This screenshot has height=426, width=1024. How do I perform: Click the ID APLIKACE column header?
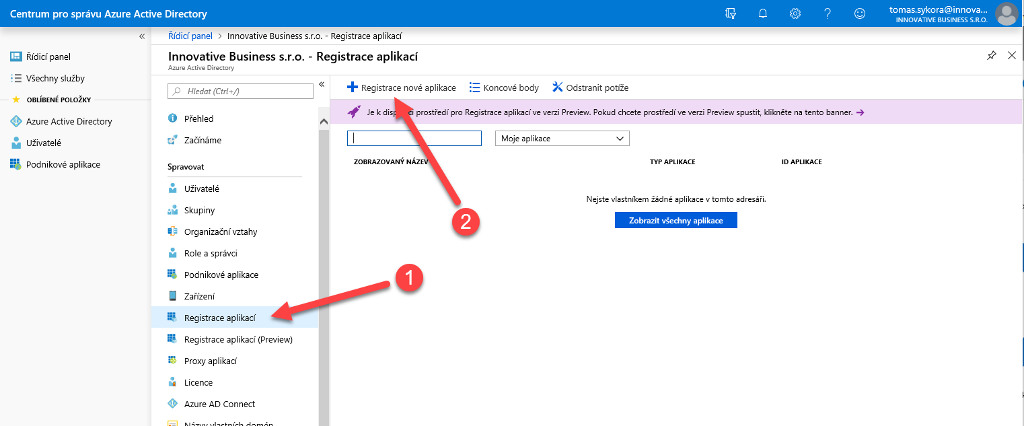pyautogui.click(x=802, y=162)
